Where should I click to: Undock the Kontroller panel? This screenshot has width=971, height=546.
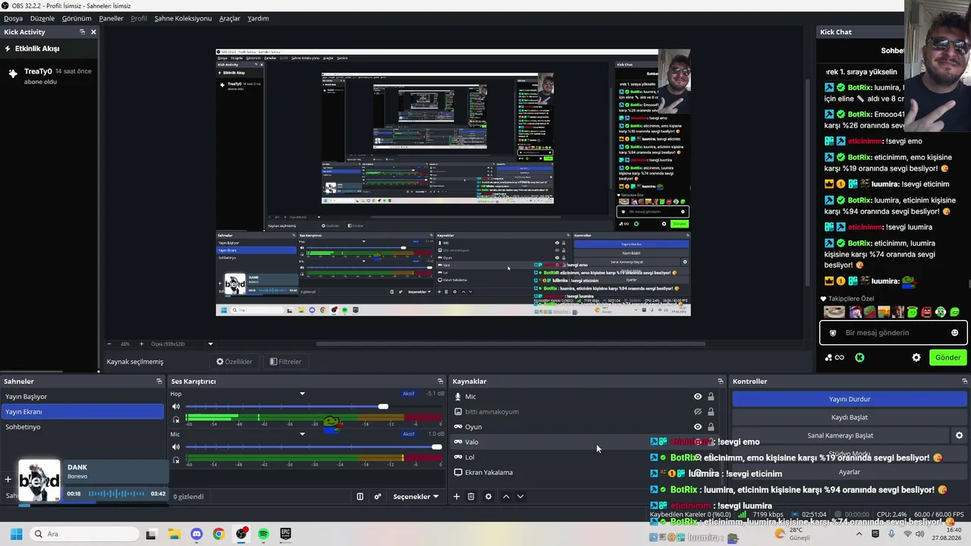coord(964,381)
